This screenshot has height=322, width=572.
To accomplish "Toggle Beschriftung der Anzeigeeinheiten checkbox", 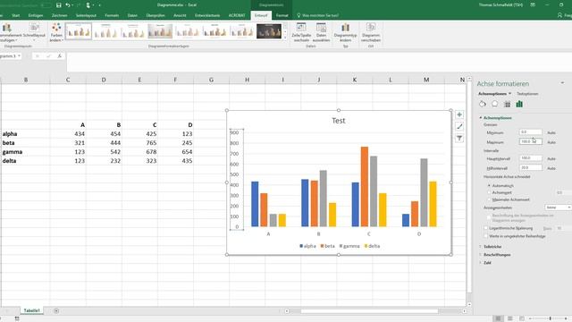I will pos(489,216).
